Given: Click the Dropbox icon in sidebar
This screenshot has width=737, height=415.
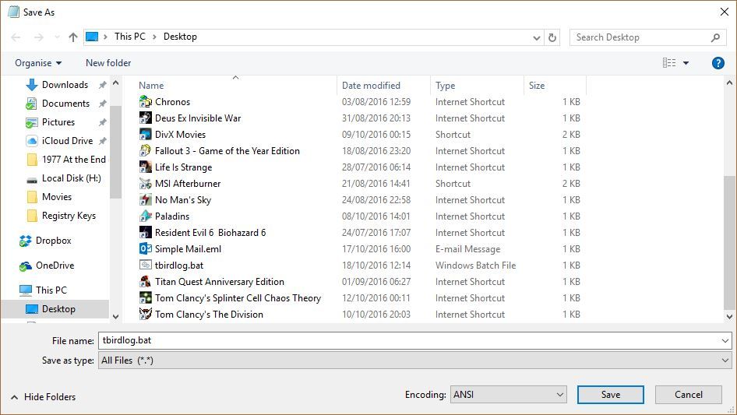Looking at the screenshot, I should (x=26, y=241).
